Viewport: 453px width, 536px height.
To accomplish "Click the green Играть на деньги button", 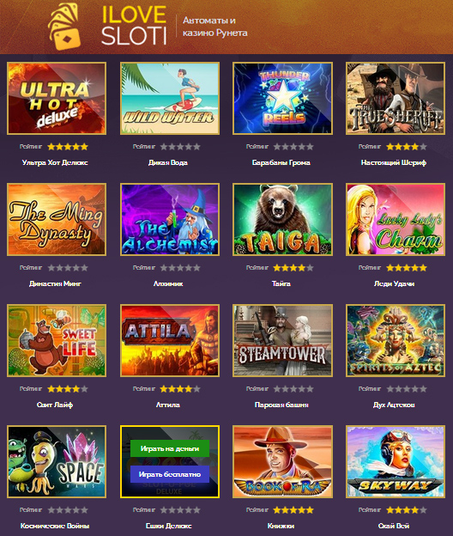I will click(x=170, y=448).
